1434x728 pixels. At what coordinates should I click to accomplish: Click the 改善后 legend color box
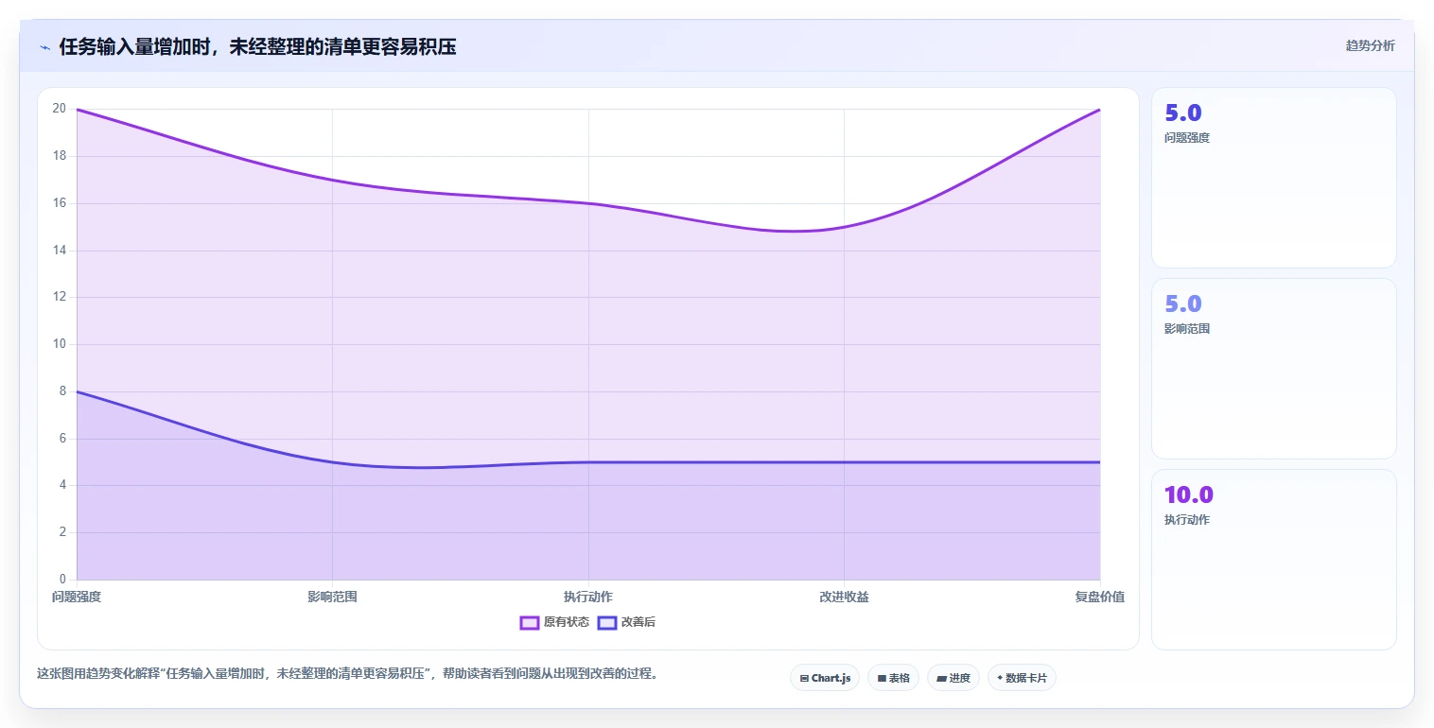coord(607,622)
